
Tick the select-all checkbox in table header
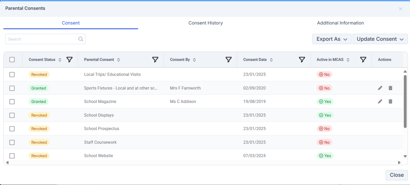coord(12,60)
